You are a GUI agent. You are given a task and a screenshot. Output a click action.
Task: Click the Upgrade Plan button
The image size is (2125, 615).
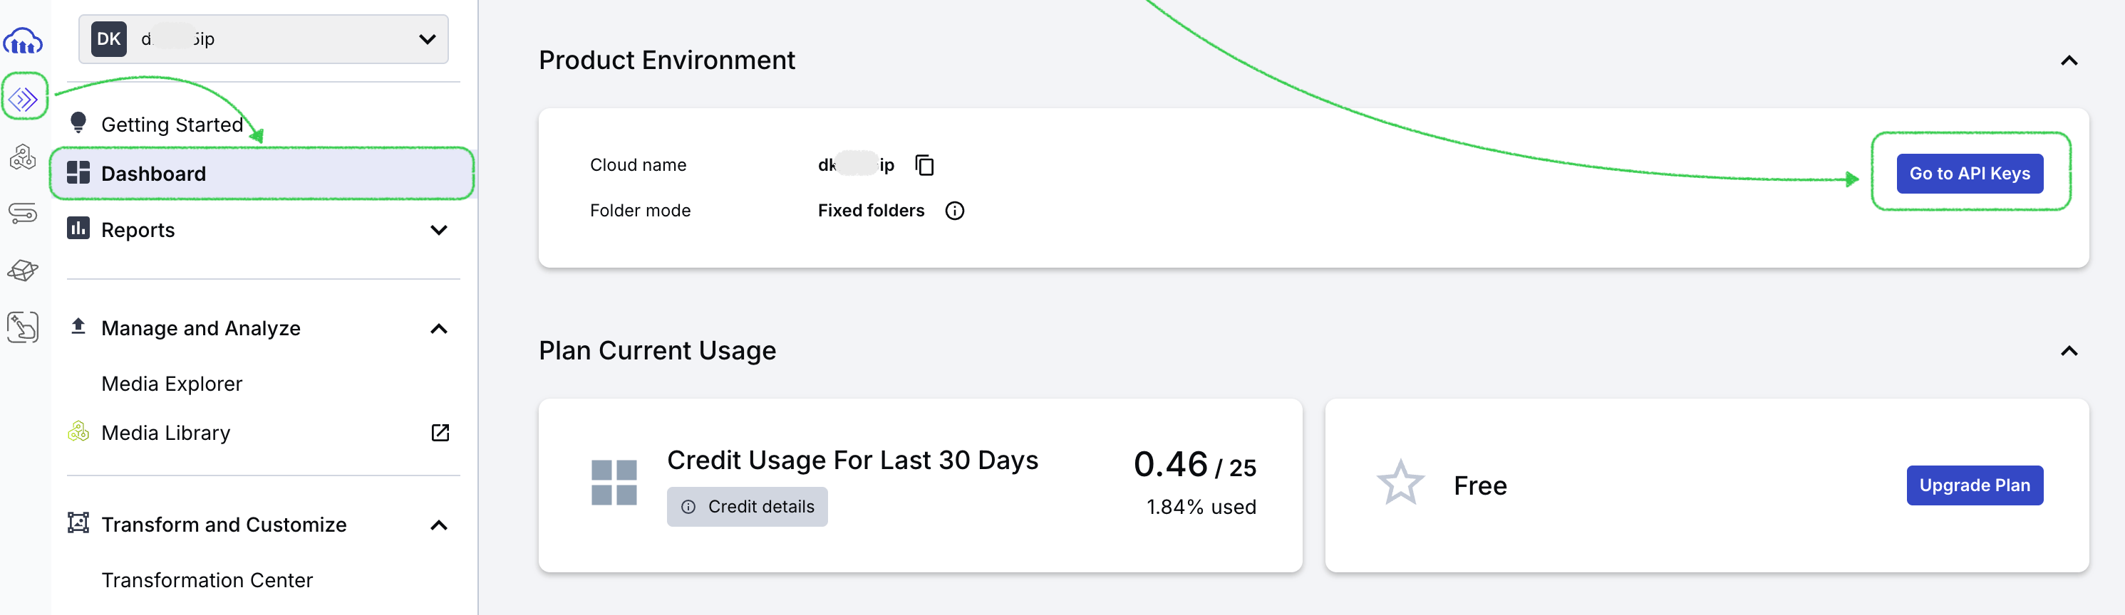tap(1974, 485)
